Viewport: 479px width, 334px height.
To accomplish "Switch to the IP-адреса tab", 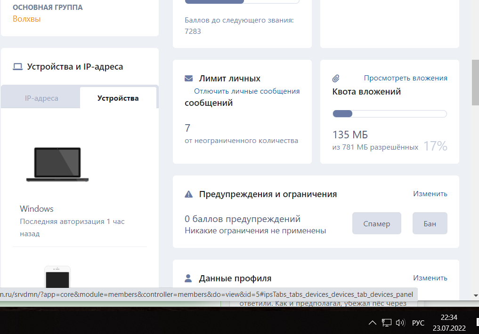I will click(x=41, y=98).
